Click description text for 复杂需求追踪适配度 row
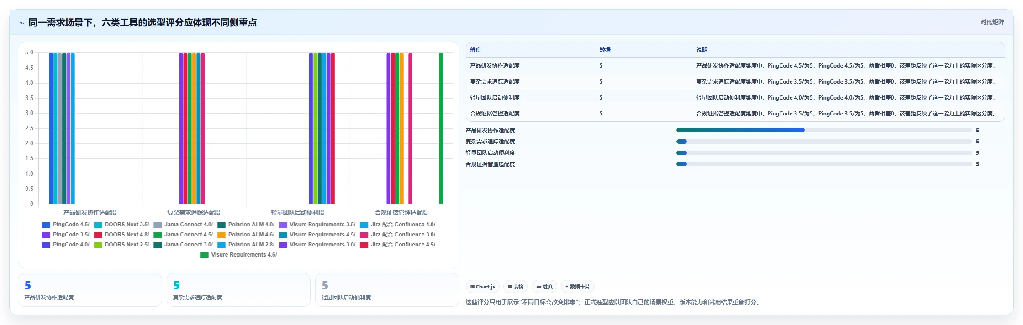The height and width of the screenshot is (325, 1023). (x=846, y=82)
